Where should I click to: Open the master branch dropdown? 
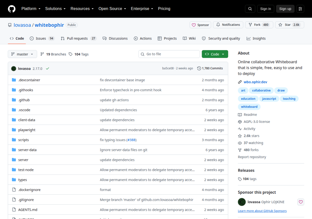22,54
